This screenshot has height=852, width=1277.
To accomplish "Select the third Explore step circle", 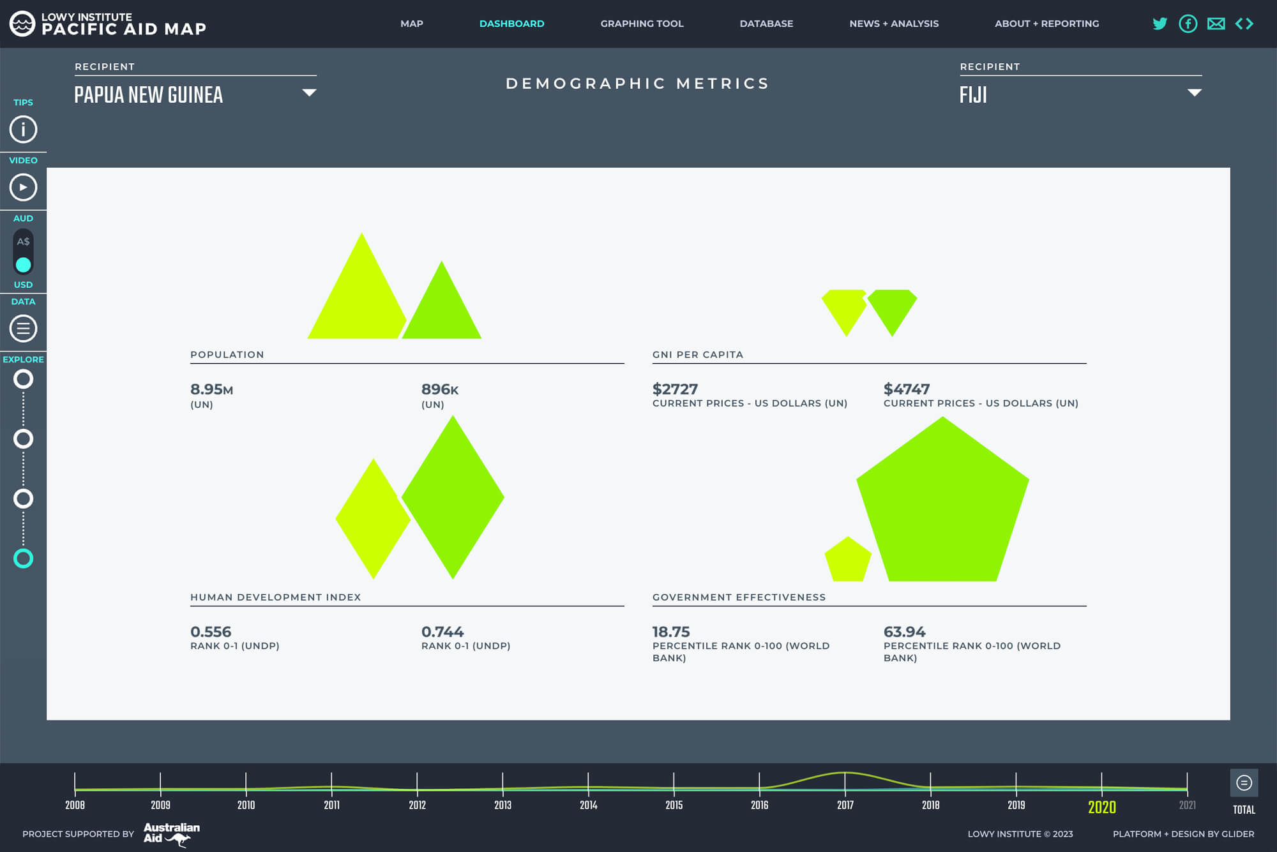I will [23, 498].
